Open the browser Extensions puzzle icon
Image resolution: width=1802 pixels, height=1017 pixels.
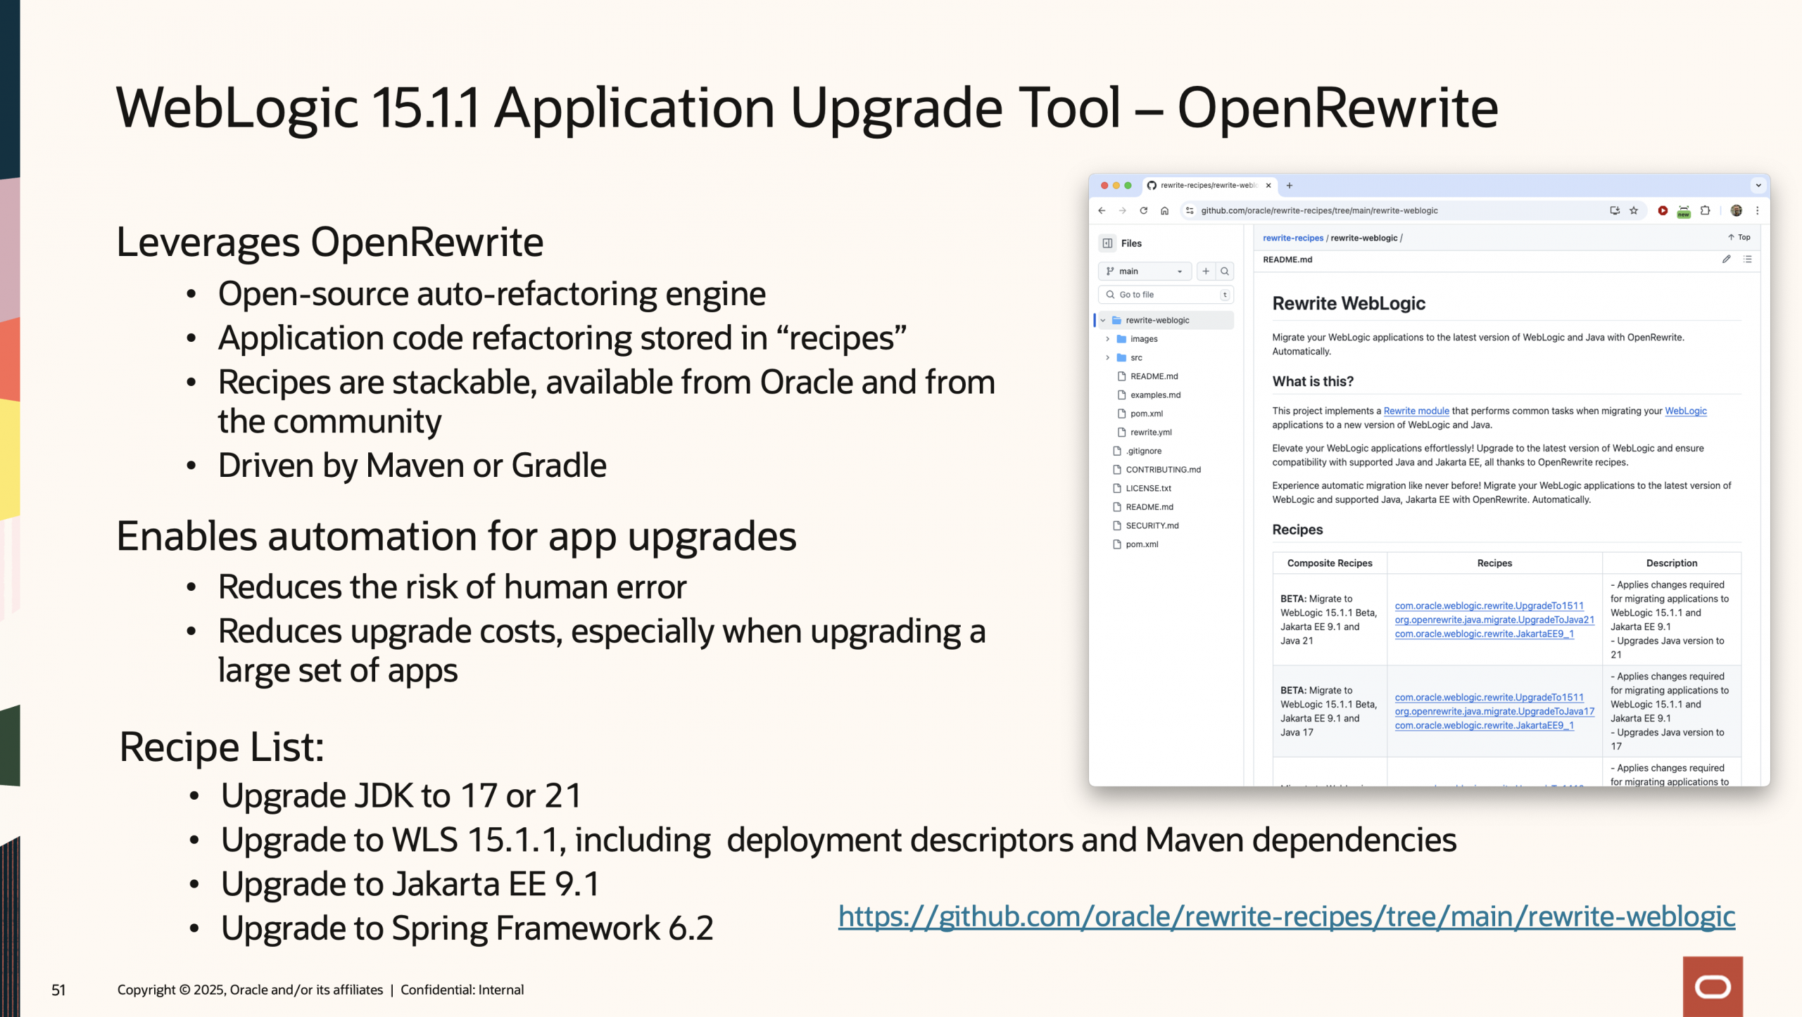[1706, 210]
